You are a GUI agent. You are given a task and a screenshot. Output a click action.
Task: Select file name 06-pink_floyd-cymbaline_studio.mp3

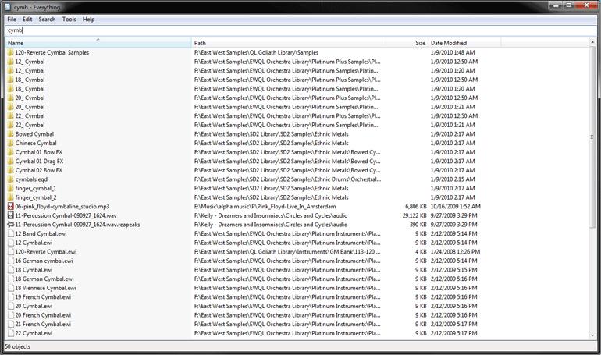pyautogui.click(x=62, y=207)
